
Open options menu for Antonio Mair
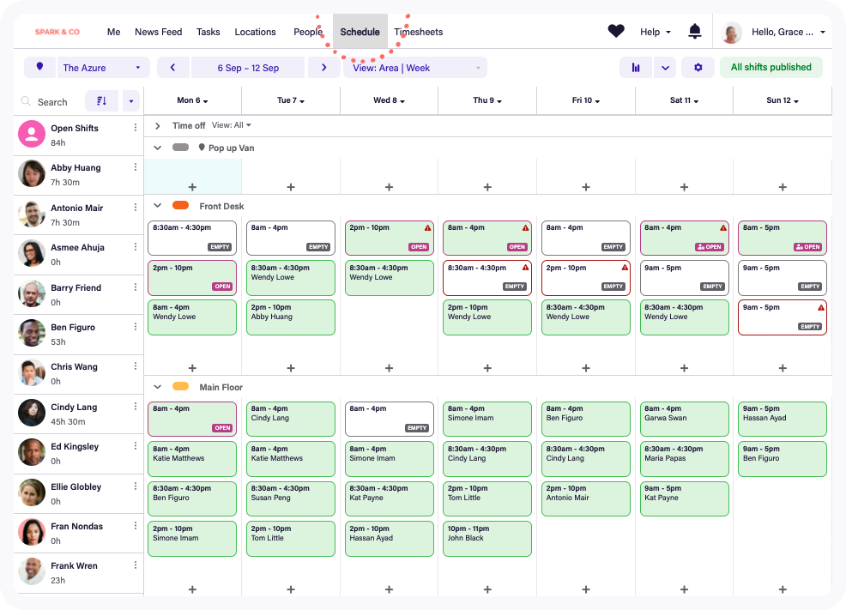135,207
